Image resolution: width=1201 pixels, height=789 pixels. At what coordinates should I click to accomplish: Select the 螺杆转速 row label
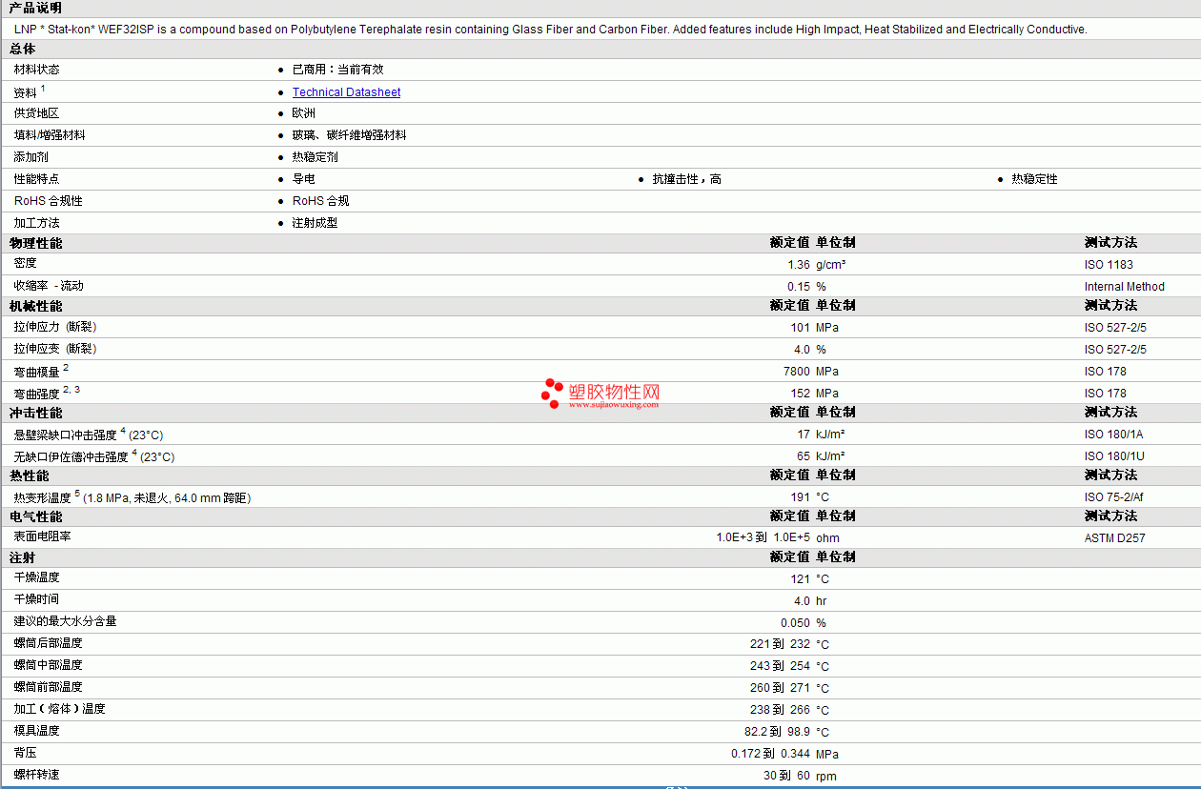[36, 775]
